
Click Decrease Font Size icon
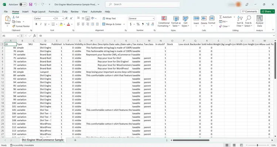click(71, 18)
